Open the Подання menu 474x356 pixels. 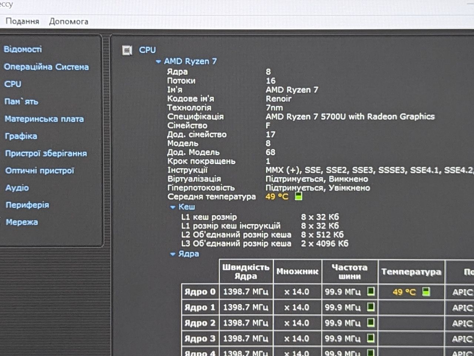[22, 21]
